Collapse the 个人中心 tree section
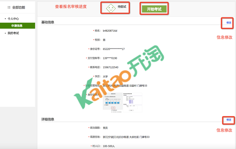236x149 pixels. tap(5, 19)
